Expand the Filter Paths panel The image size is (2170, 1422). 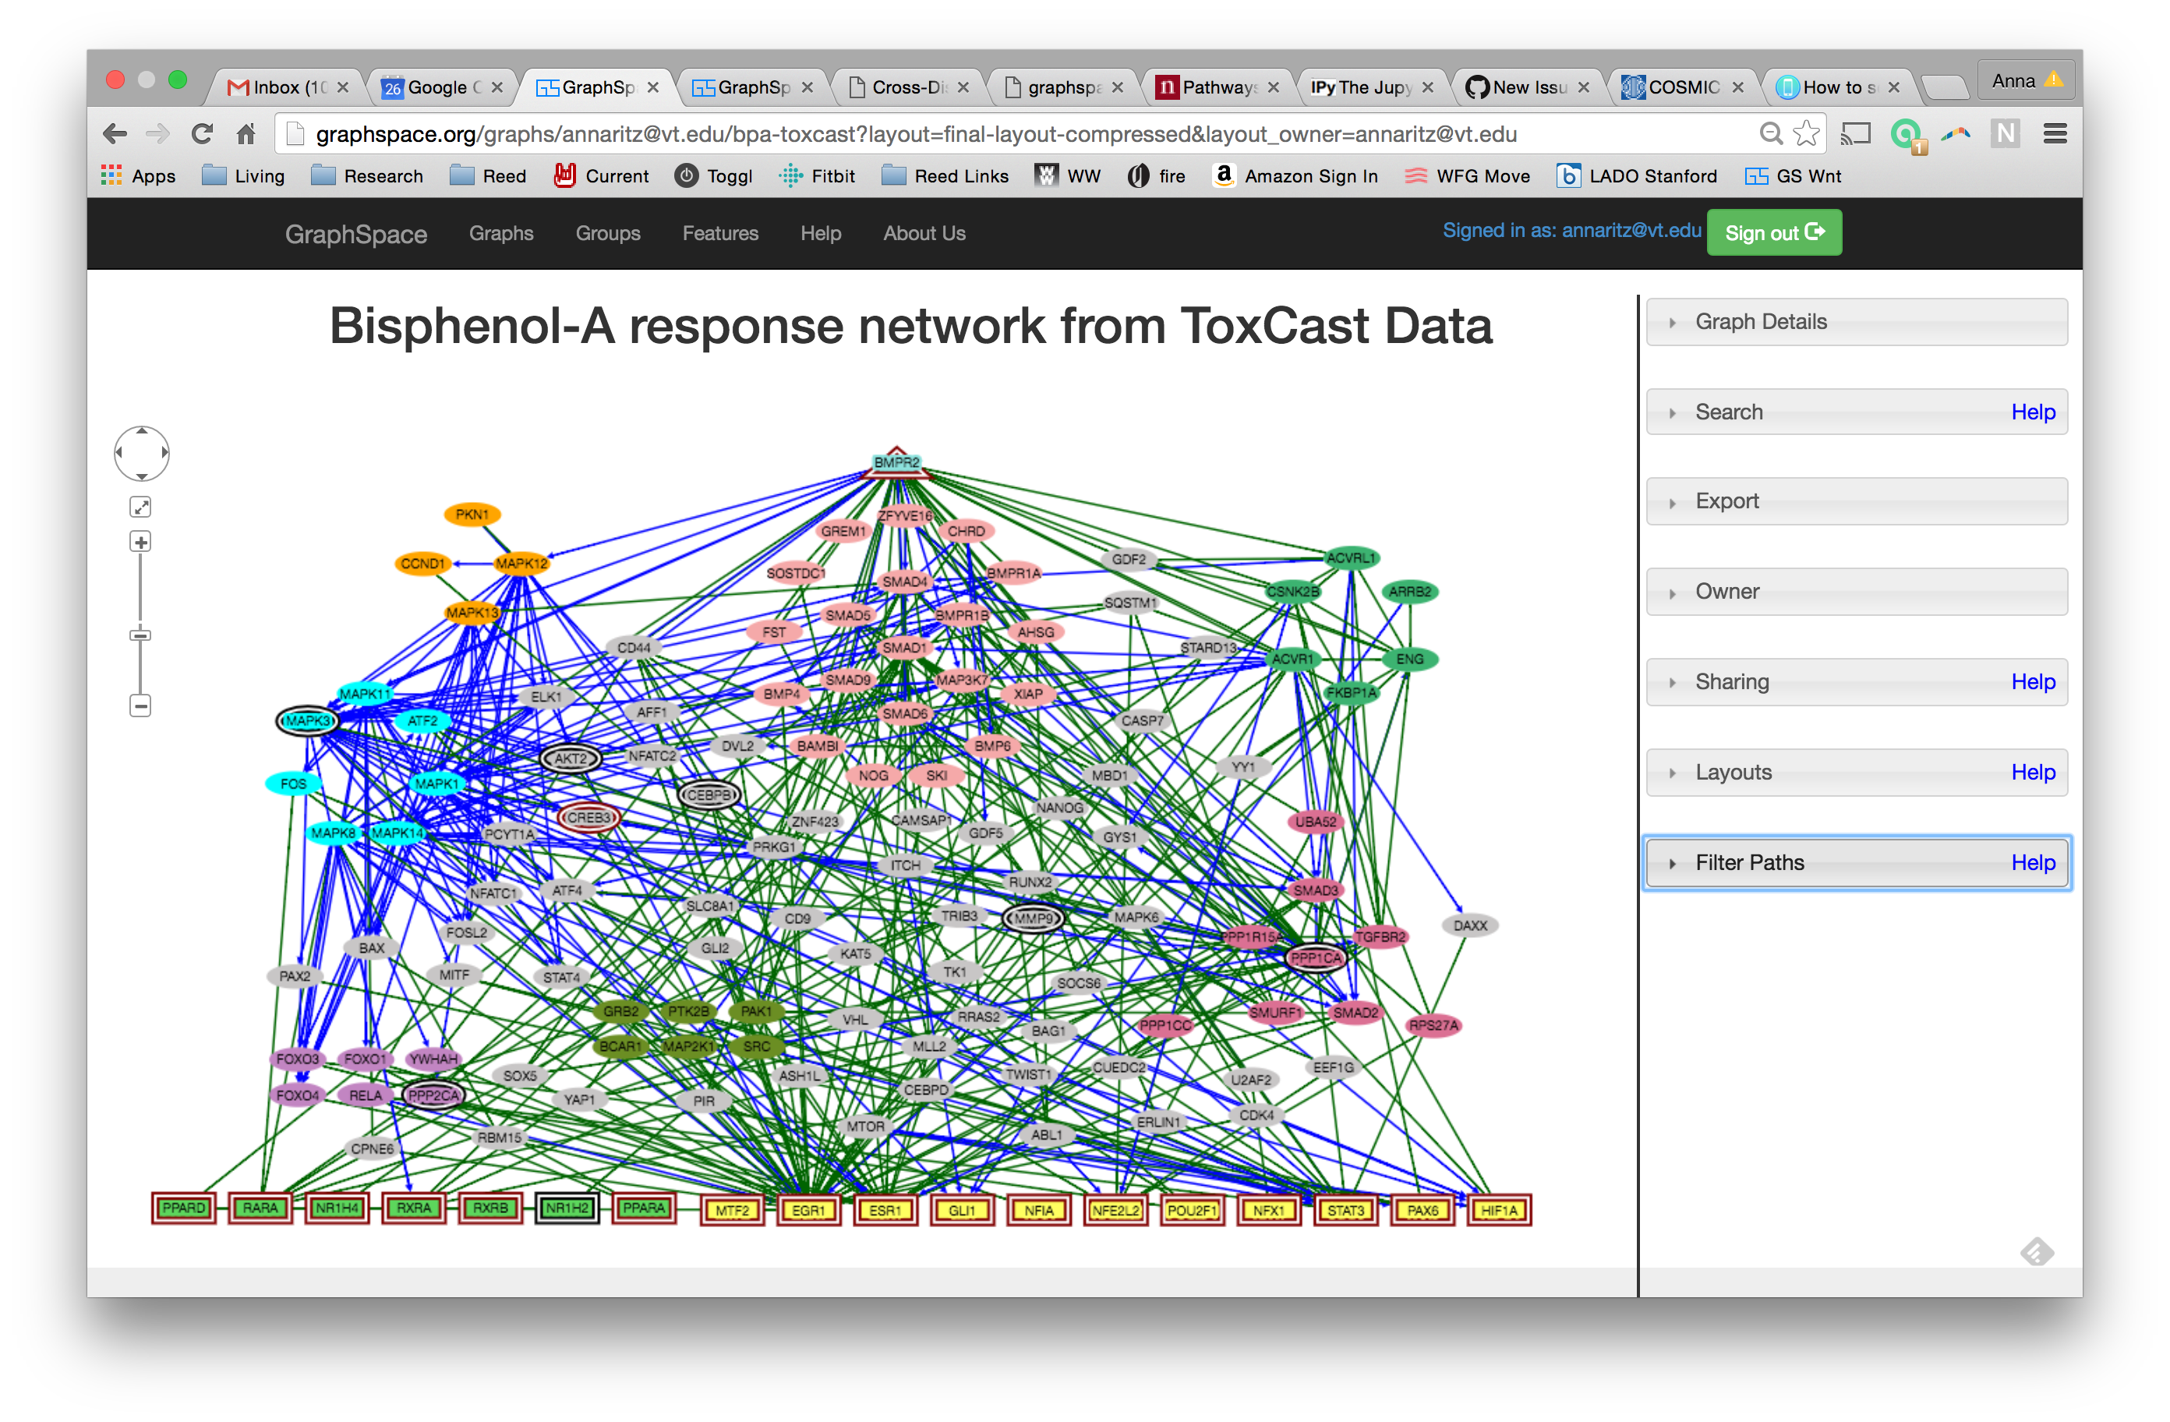pos(1749,863)
